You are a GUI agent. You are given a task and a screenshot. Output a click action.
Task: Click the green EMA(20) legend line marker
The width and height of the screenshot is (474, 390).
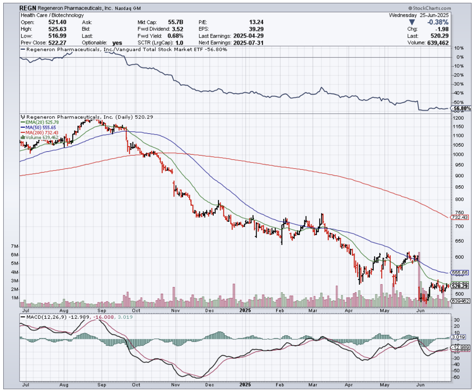point(22,122)
